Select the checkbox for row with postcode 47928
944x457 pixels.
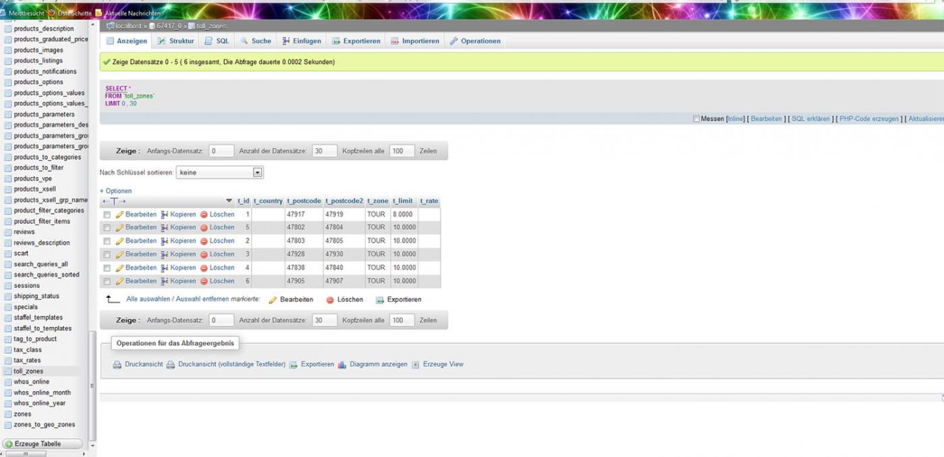pos(107,255)
